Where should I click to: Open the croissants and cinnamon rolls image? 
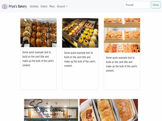[x=38, y=33]
